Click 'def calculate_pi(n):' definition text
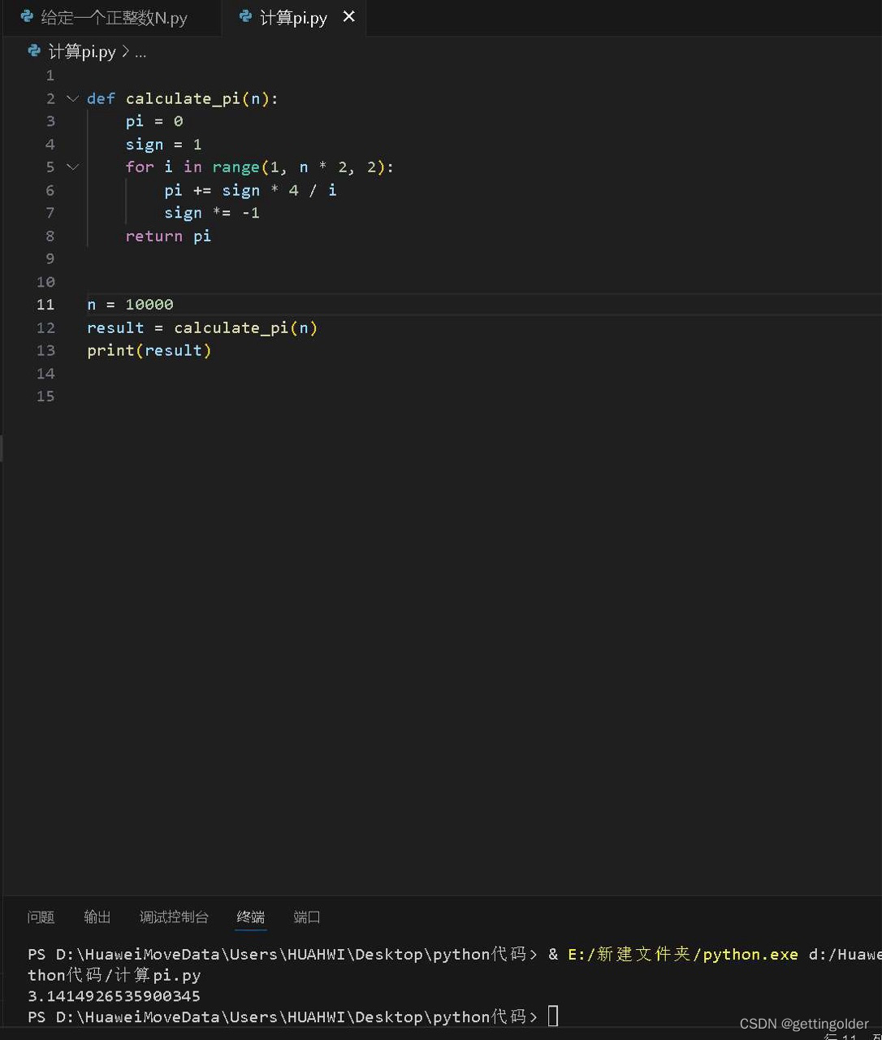The image size is (882, 1040). tap(183, 98)
